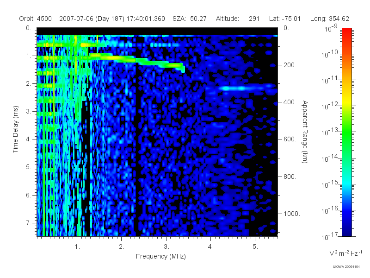370x278 pixels.
Task: Click the 'Apparent Range (km)' axis label
Action: pyautogui.click(x=305, y=132)
